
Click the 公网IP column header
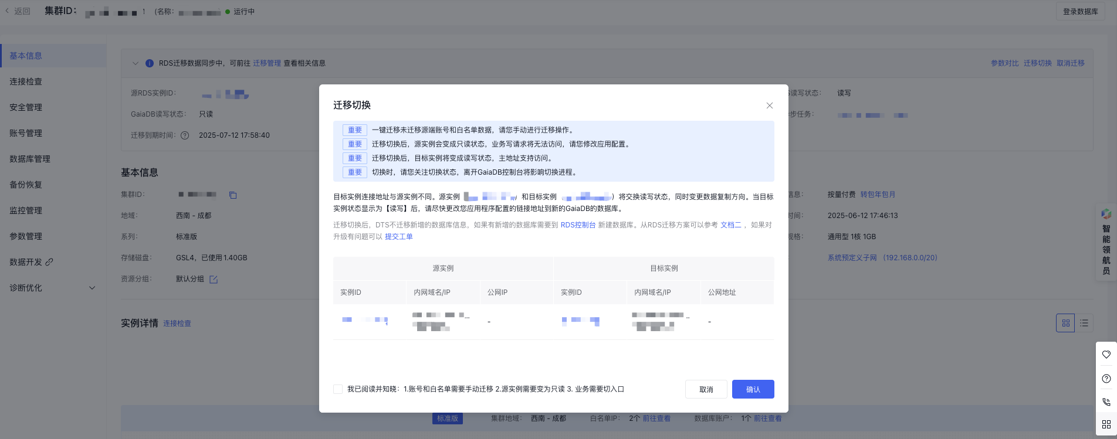(x=517, y=292)
